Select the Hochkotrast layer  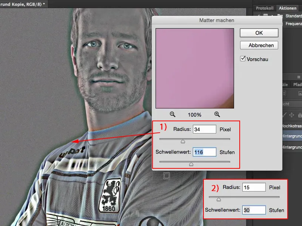tap(292, 126)
